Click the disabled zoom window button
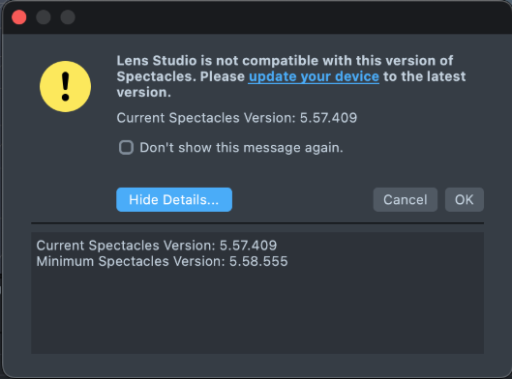 click(68, 17)
